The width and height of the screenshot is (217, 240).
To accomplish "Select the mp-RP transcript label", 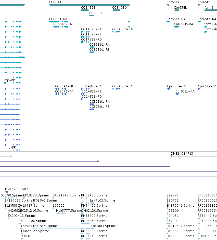I will pos(9,80).
